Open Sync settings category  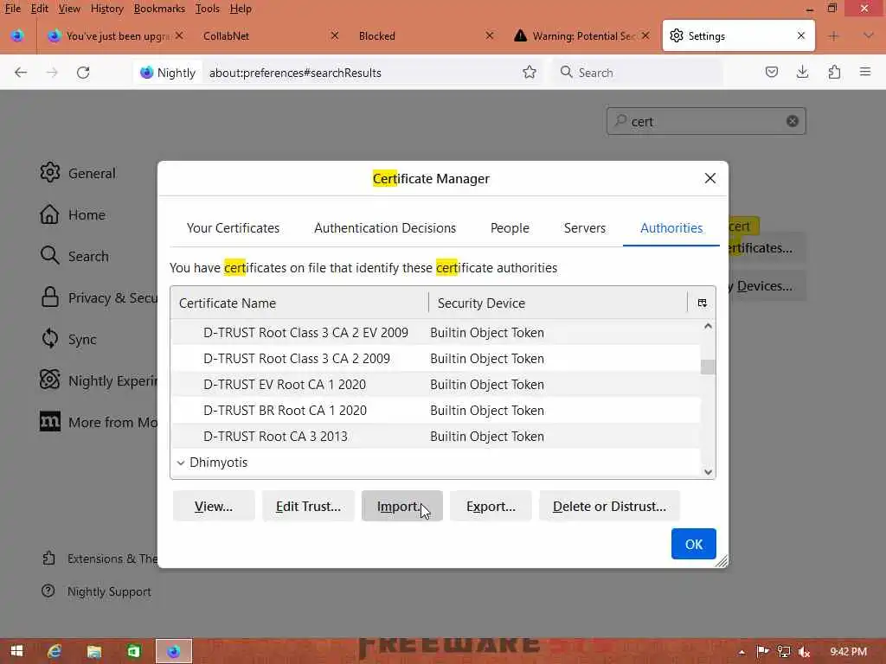(68, 339)
